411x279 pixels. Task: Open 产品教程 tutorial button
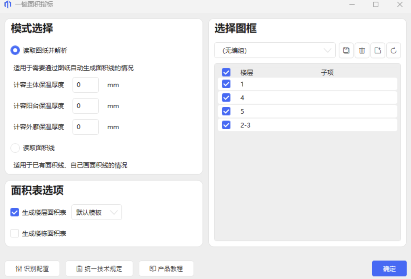[166, 269]
